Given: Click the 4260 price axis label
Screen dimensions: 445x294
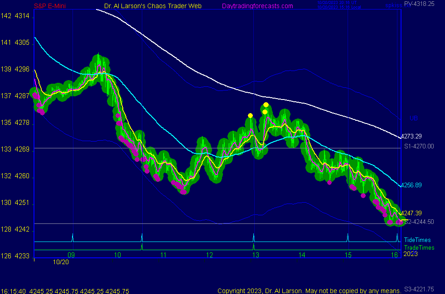Looking at the screenshot, I should click(22, 176).
